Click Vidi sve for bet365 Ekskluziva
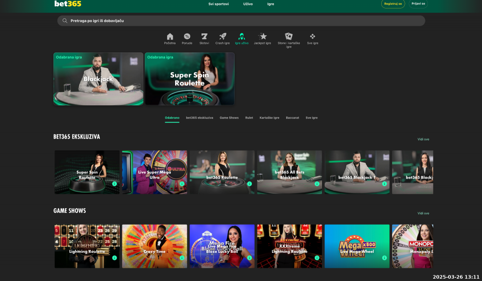The width and height of the screenshot is (482, 281). 423,140
